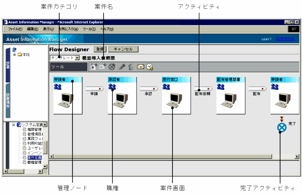
Task: Select 案件定義 in the tree
Action: click(35, 157)
